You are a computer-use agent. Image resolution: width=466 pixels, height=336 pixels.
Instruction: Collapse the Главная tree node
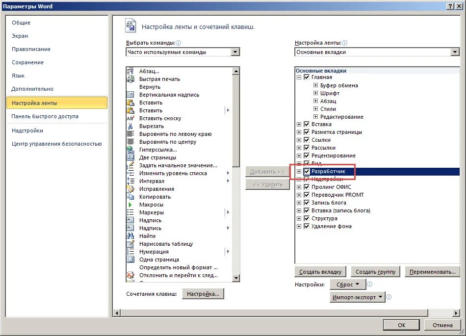[x=299, y=77]
